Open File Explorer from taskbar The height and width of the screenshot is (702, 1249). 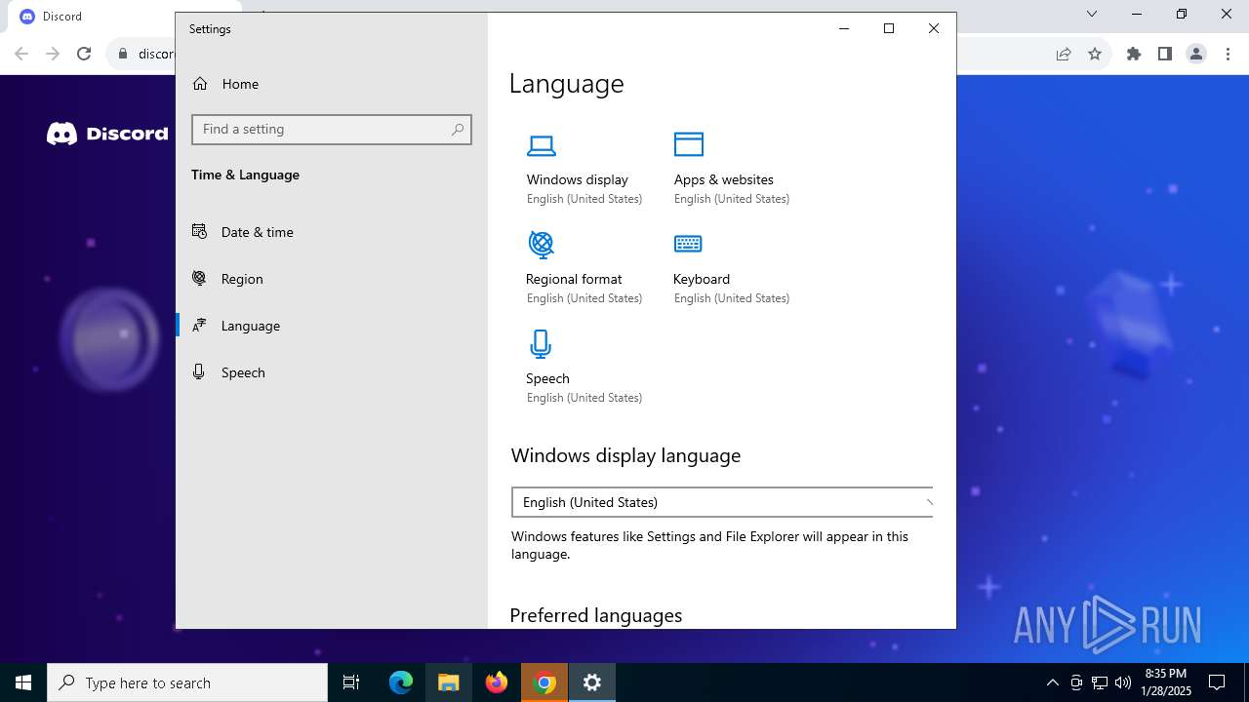pos(449,682)
